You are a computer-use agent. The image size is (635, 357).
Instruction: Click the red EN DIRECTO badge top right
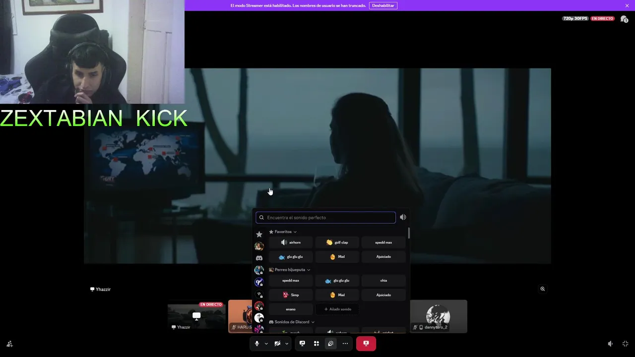click(602, 18)
